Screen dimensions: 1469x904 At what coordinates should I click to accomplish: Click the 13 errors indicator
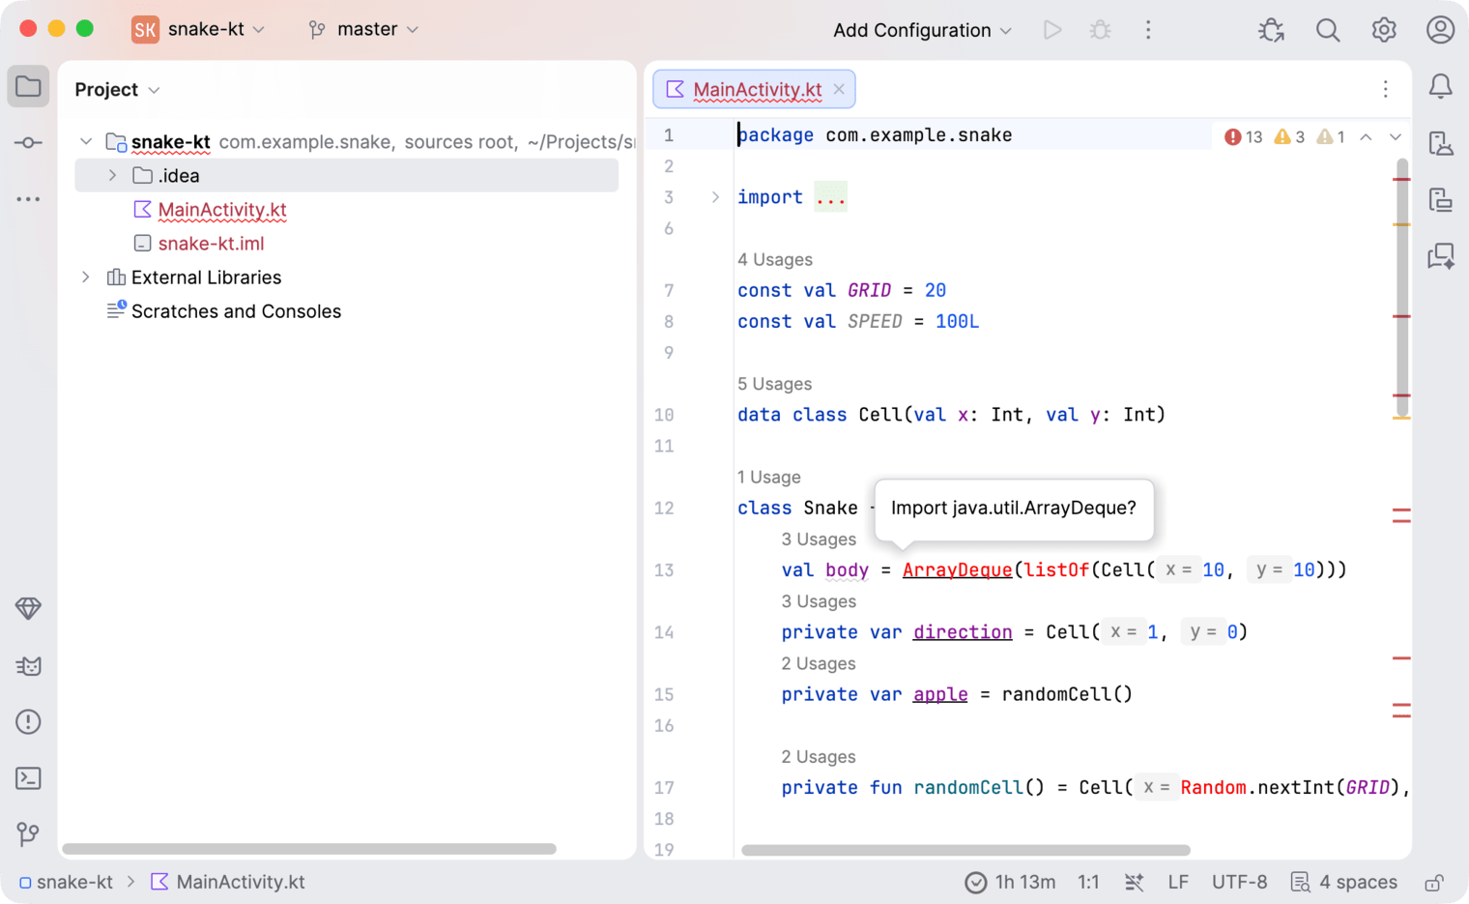pos(1244,137)
